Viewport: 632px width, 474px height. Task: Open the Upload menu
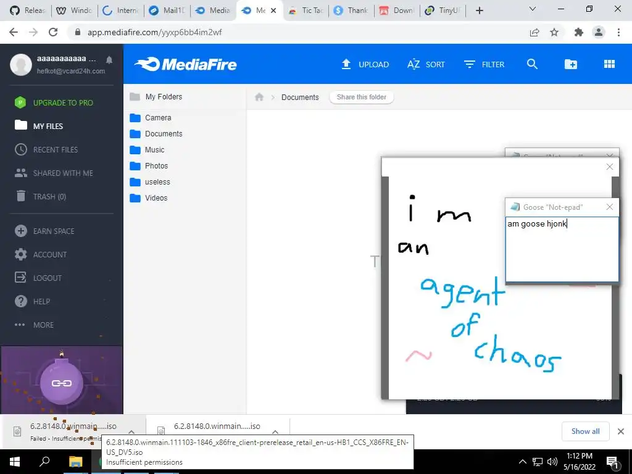(365, 64)
